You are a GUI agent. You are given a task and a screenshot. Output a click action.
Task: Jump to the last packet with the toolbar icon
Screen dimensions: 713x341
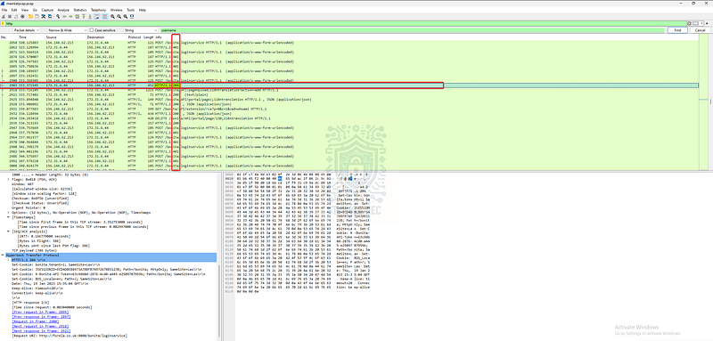[x=90, y=16]
